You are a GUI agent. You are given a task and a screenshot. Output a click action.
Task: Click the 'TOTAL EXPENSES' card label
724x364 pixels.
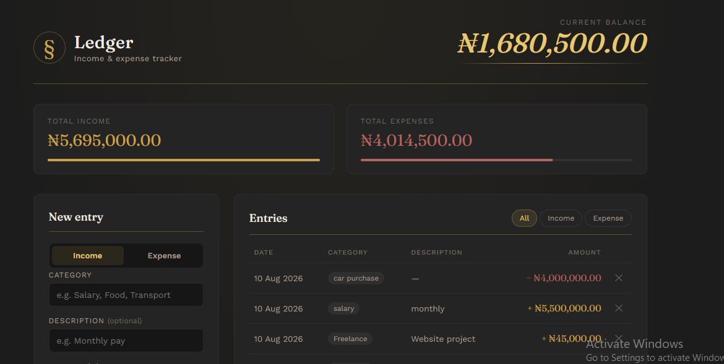397,121
